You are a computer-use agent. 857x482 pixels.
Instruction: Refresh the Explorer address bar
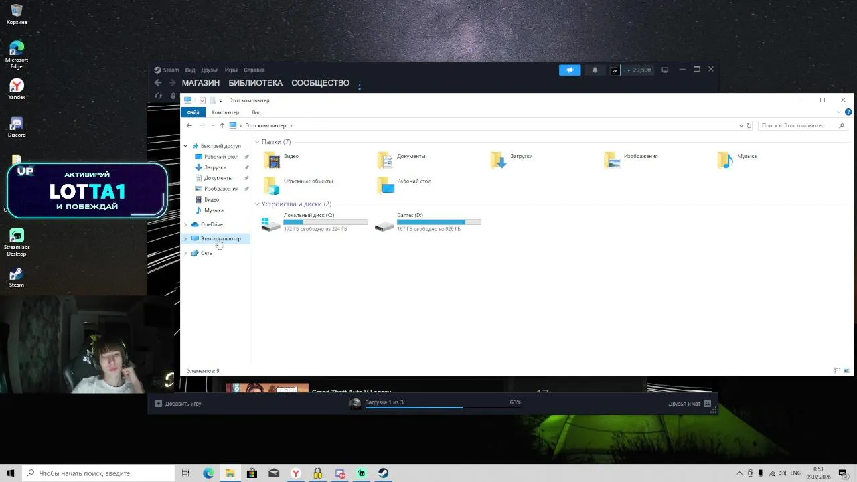(749, 125)
